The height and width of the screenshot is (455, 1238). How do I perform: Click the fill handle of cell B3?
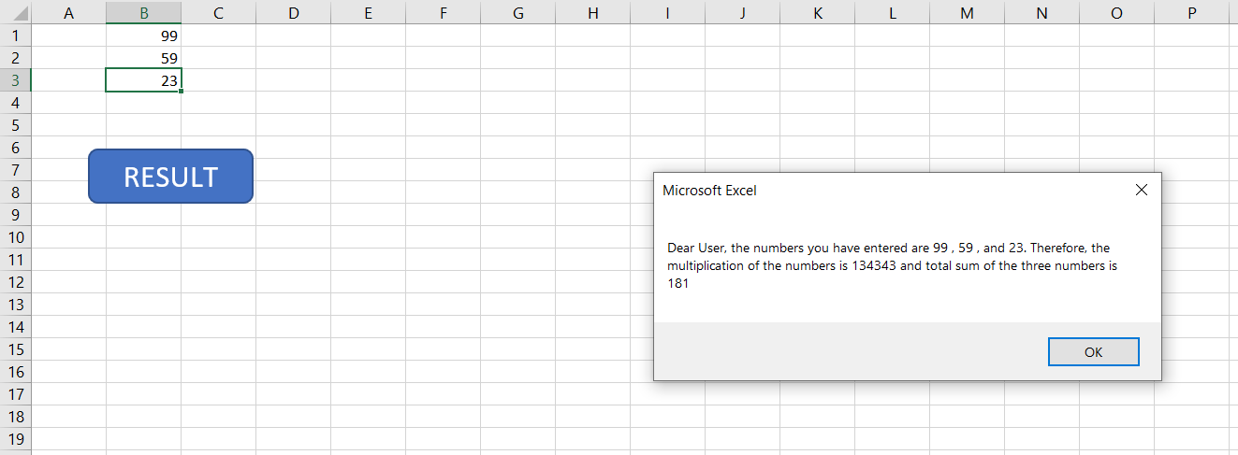click(x=181, y=91)
